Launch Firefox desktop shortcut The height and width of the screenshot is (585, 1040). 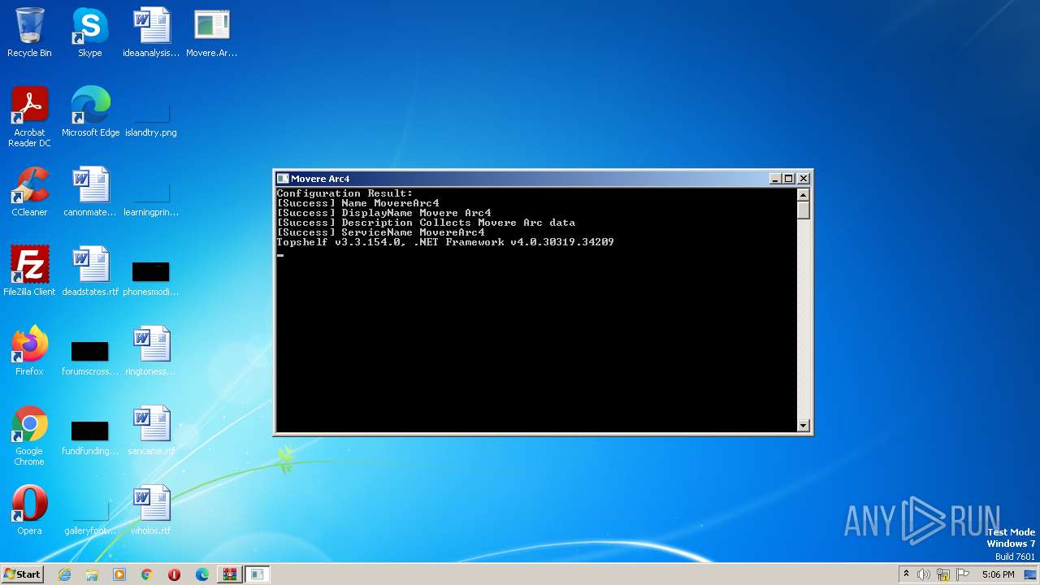point(29,351)
